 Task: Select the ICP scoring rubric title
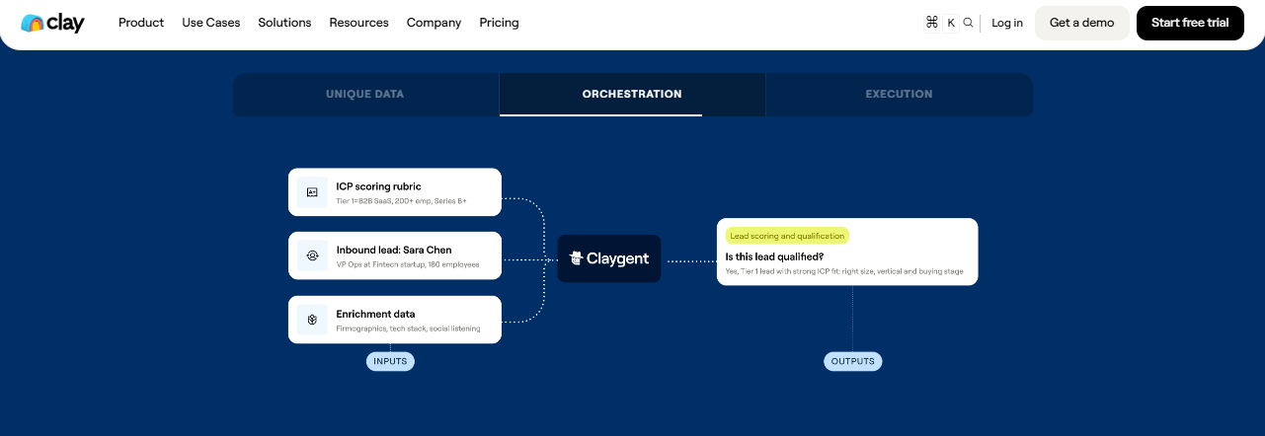[x=378, y=186]
